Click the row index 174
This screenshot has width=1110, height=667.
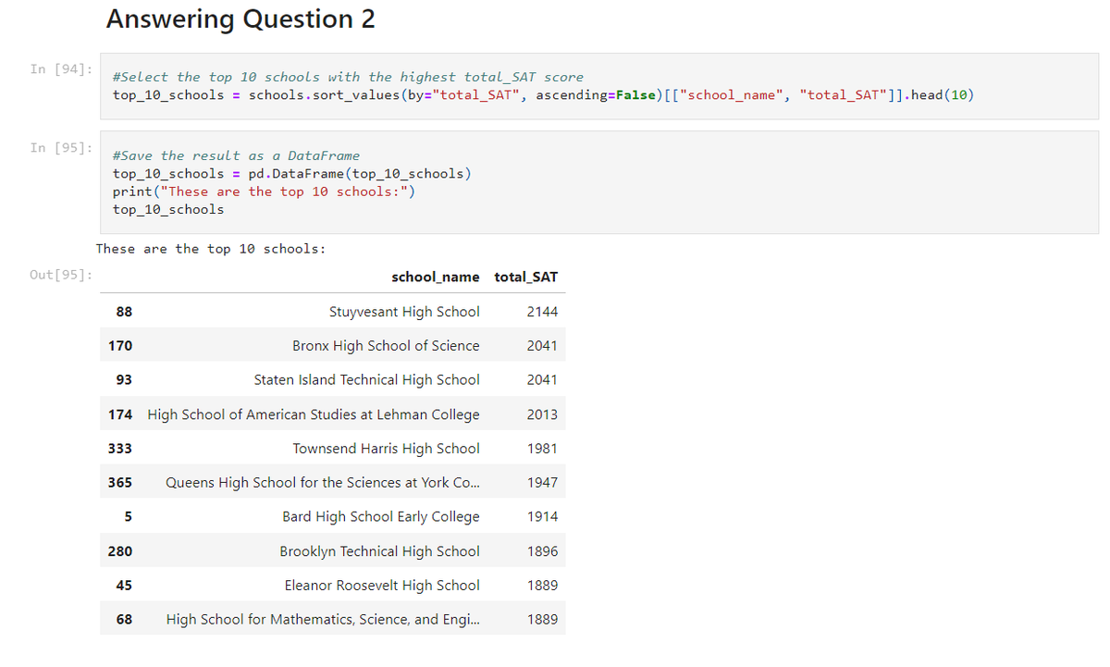(120, 414)
